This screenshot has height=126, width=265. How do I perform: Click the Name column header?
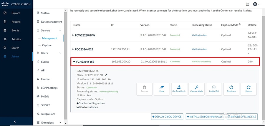pyautogui.click(x=77, y=25)
